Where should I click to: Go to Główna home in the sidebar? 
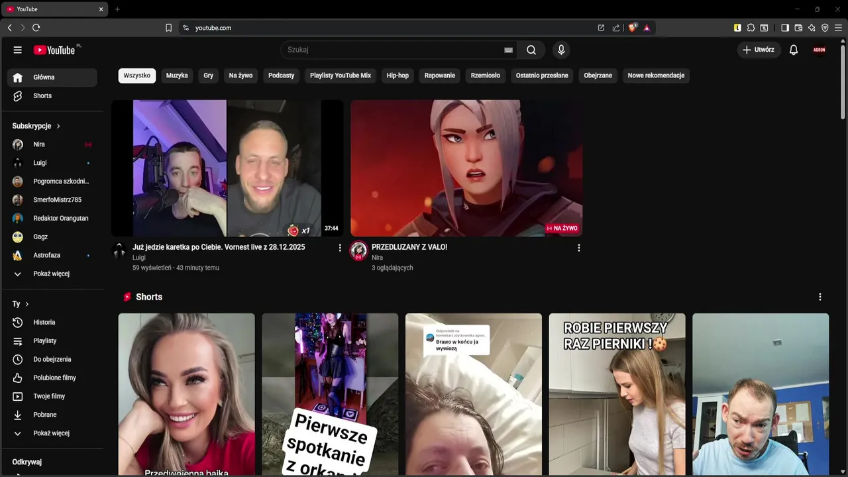click(x=52, y=78)
